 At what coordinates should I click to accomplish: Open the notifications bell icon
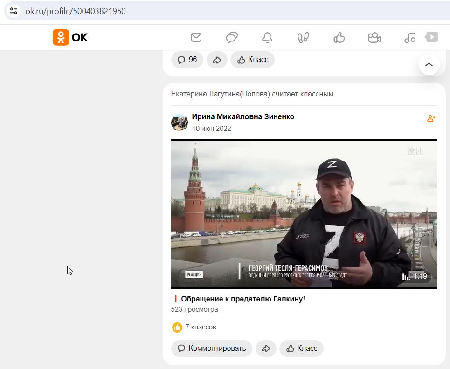267,38
